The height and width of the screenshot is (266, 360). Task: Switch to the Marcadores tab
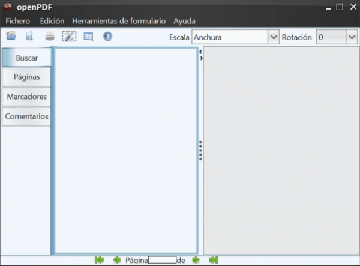click(x=26, y=97)
